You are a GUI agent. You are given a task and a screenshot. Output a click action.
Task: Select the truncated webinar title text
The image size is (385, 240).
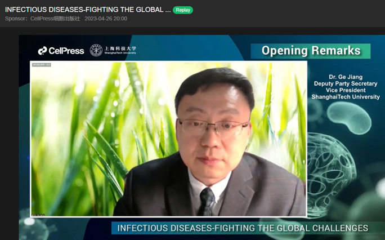tap(88, 10)
